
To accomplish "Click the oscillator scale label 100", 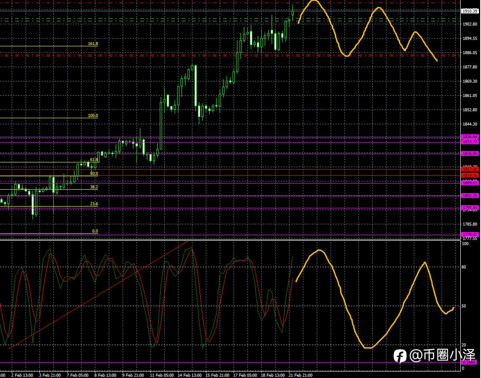I will pos(465,244).
